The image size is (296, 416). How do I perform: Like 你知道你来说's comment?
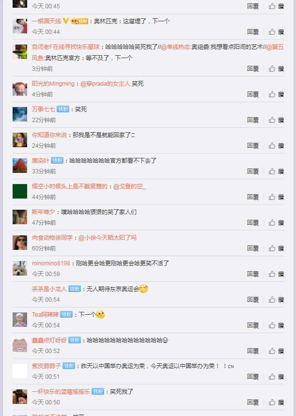(x=276, y=146)
